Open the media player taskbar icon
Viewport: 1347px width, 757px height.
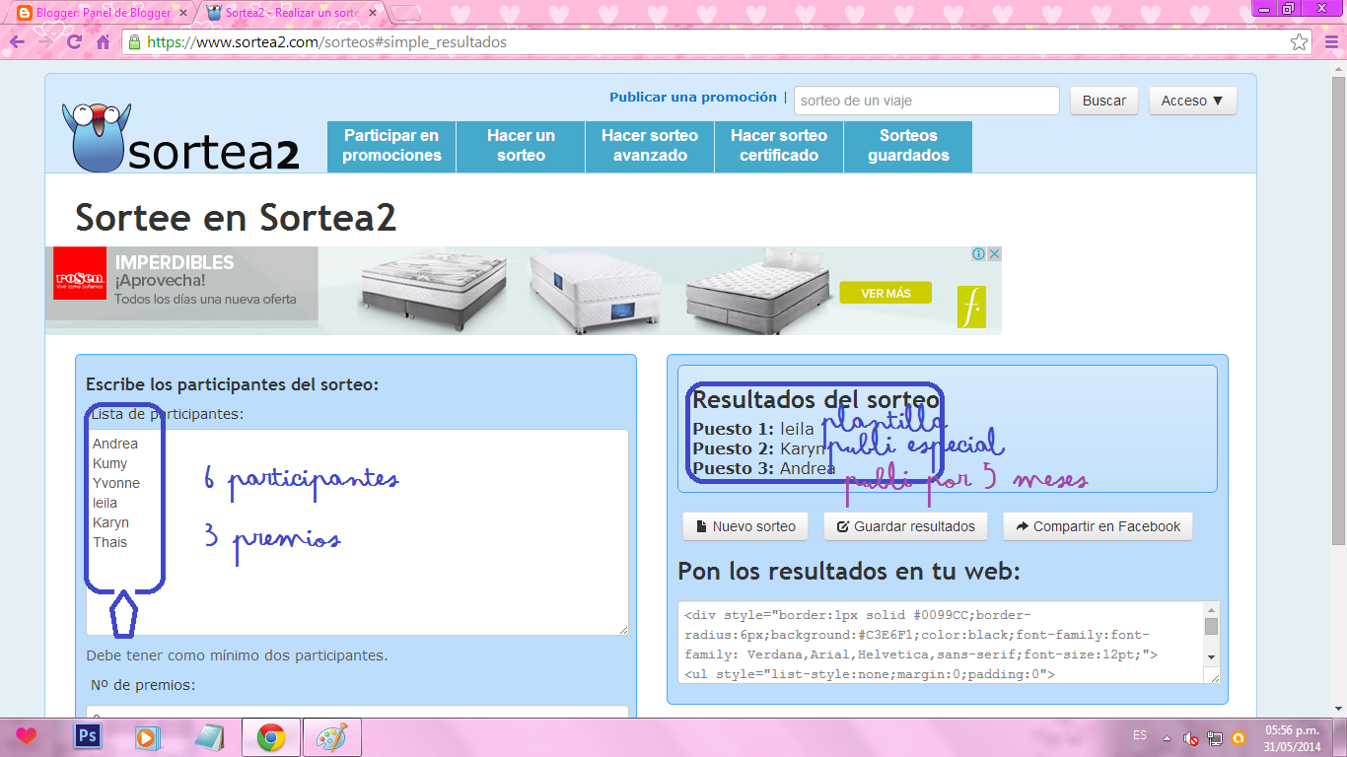coord(148,736)
